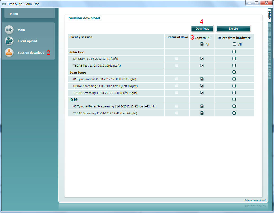Uncheck Copy to PC for DPOAE Screening
This screenshot has height=213, width=274.
(202, 86)
